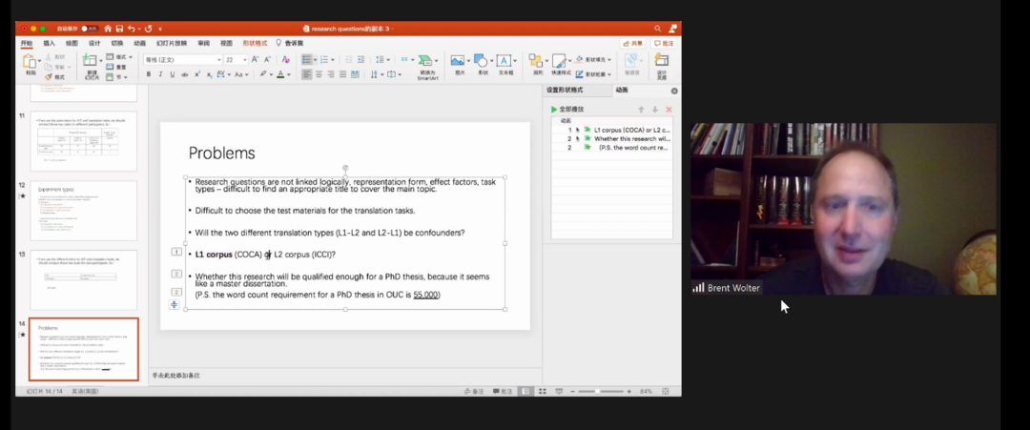The height and width of the screenshot is (430, 1030).
Task: Click the font color A icon
Action: [x=280, y=74]
